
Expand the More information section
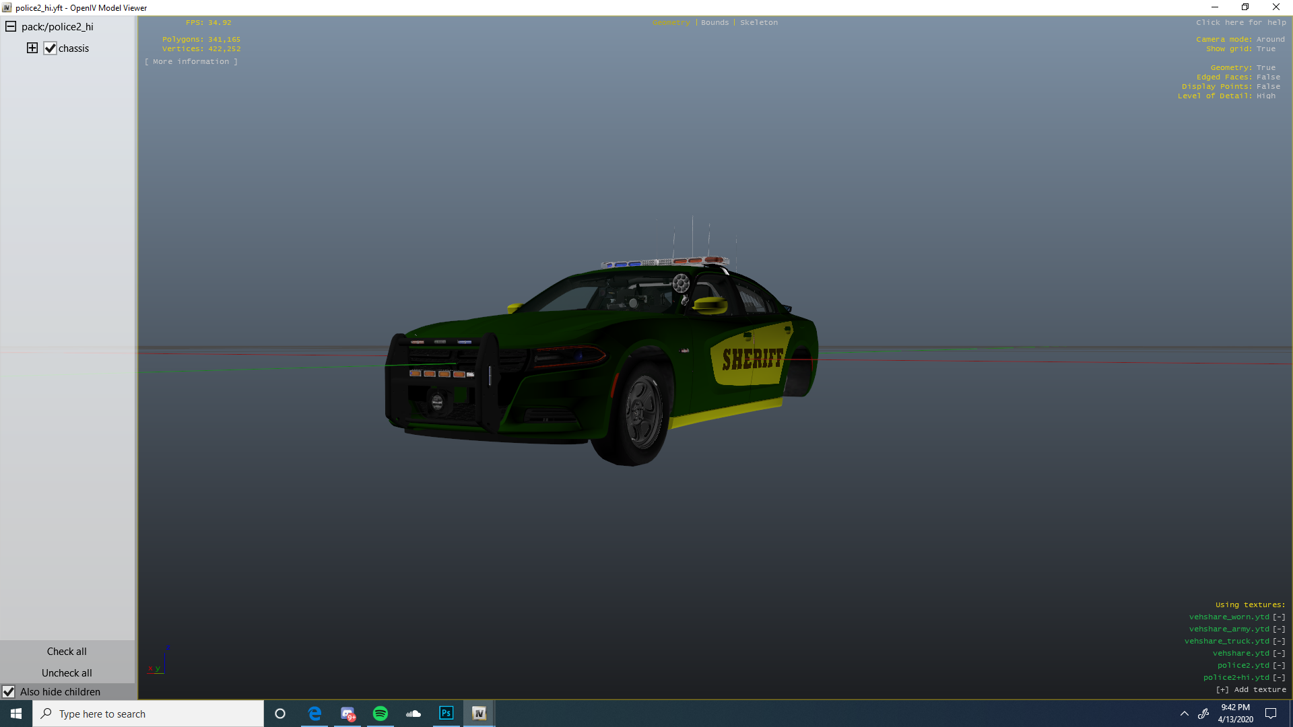point(191,62)
